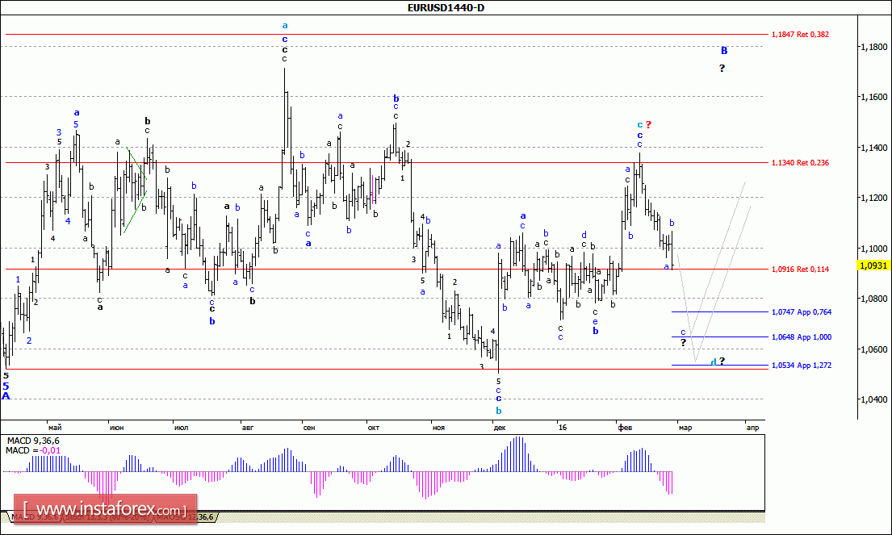Select the 1,0747 App 0,764 target label
Image resolution: width=892 pixels, height=535 pixels.
coord(801,311)
